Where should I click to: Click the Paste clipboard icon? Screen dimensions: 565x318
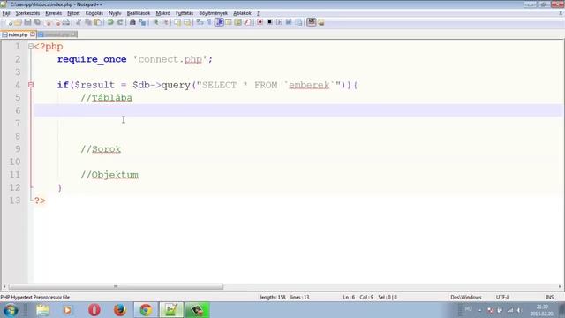98,22
